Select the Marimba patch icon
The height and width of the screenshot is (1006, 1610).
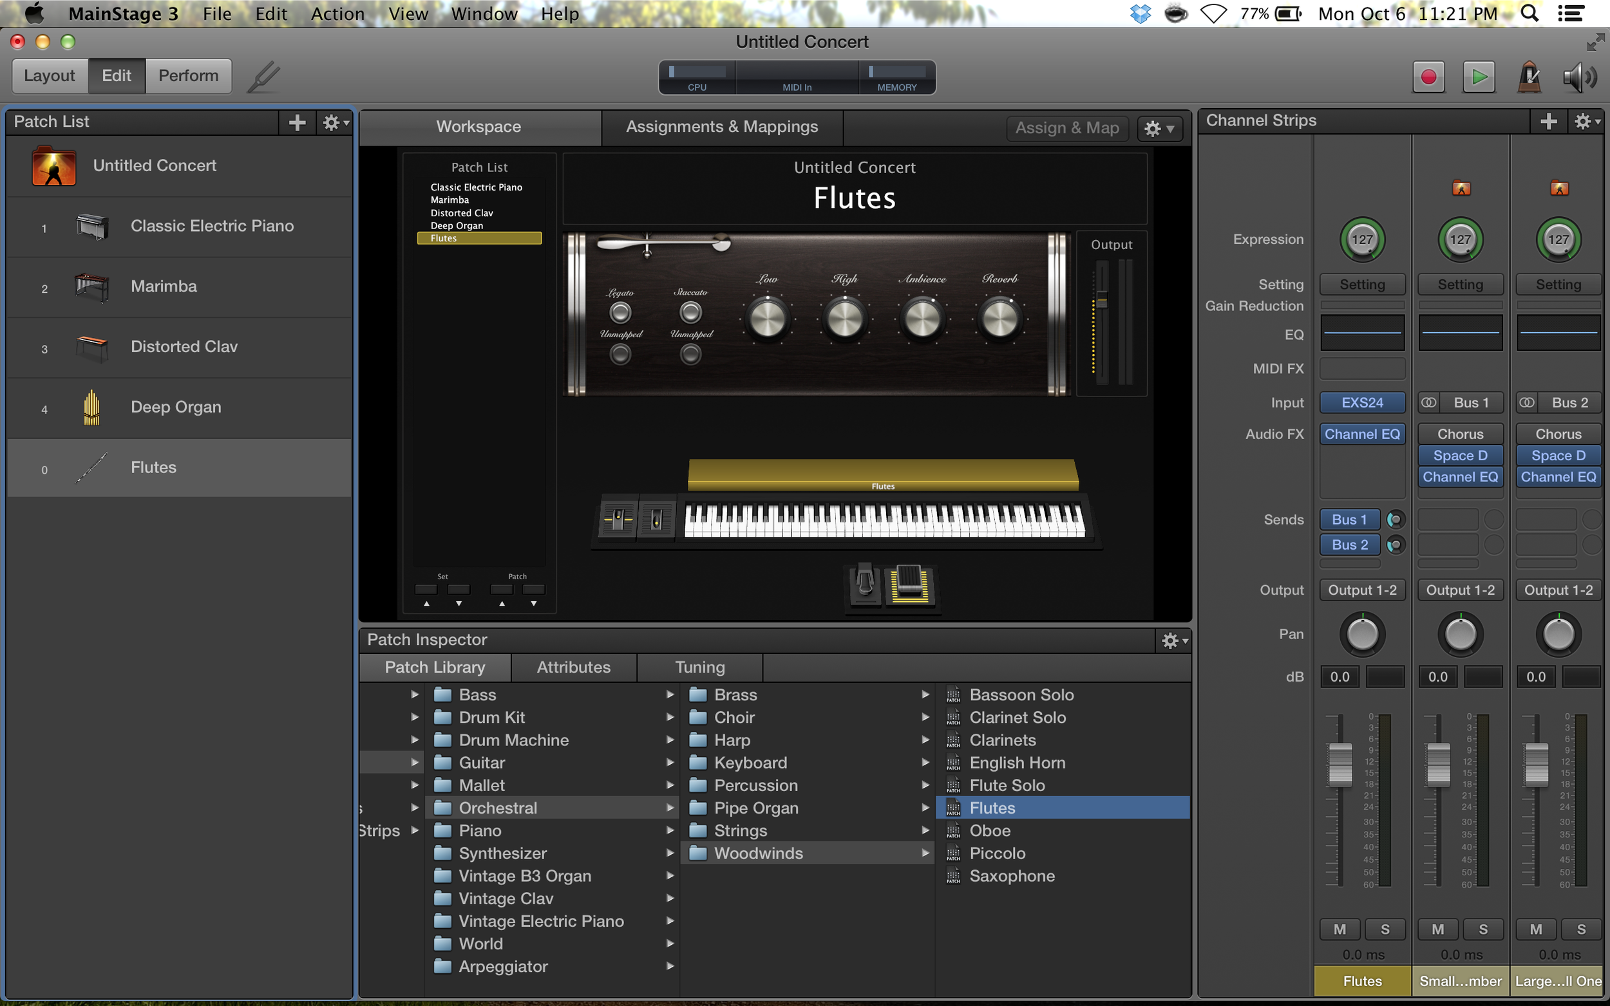[x=91, y=287]
